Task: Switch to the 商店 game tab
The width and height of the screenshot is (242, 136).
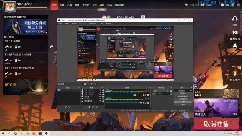Action: click(x=110, y=5)
